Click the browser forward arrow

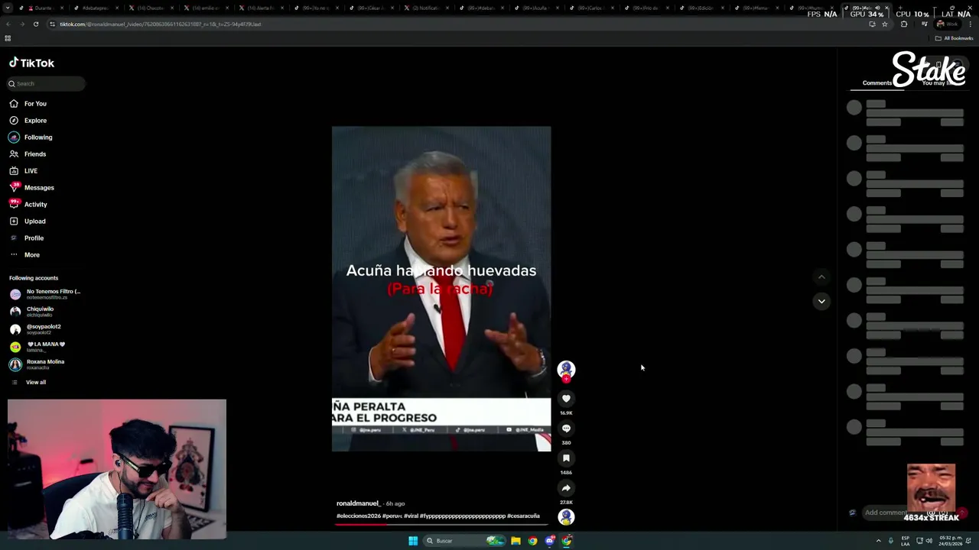tap(21, 24)
